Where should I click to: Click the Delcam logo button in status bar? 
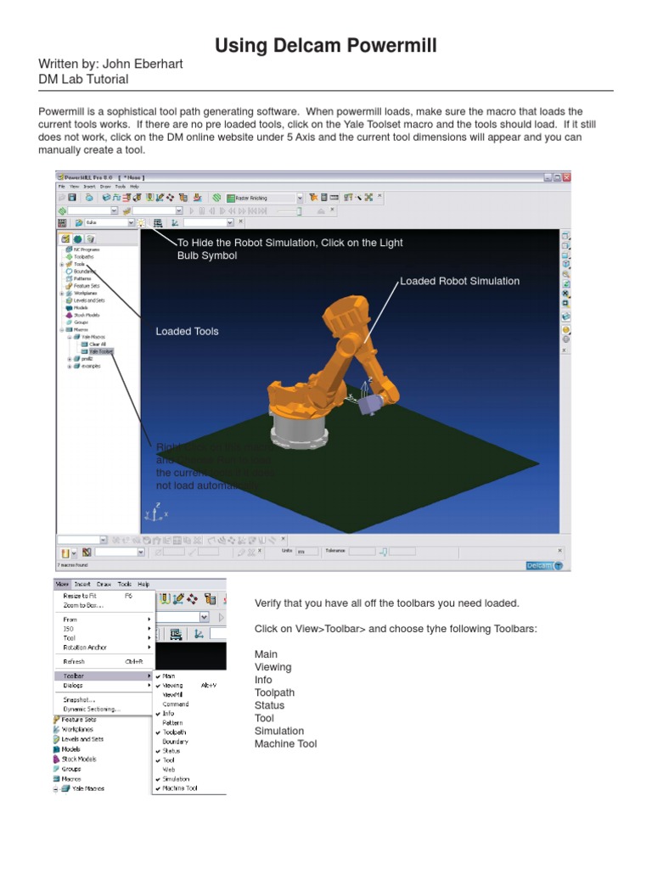(544, 566)
